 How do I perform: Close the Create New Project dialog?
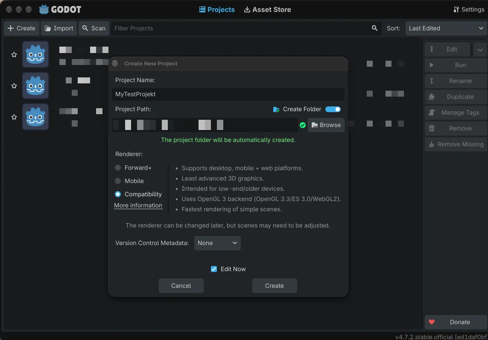click(x=115, y=64)
